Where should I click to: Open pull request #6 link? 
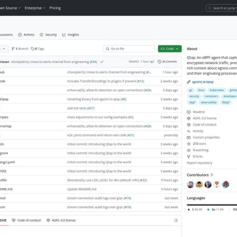pyautogui.click(x=123, y=99)
